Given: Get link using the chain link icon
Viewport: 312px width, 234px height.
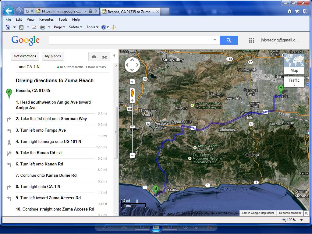Looking at the screenshot, I should pyautogui.click(x=105, y=57).
